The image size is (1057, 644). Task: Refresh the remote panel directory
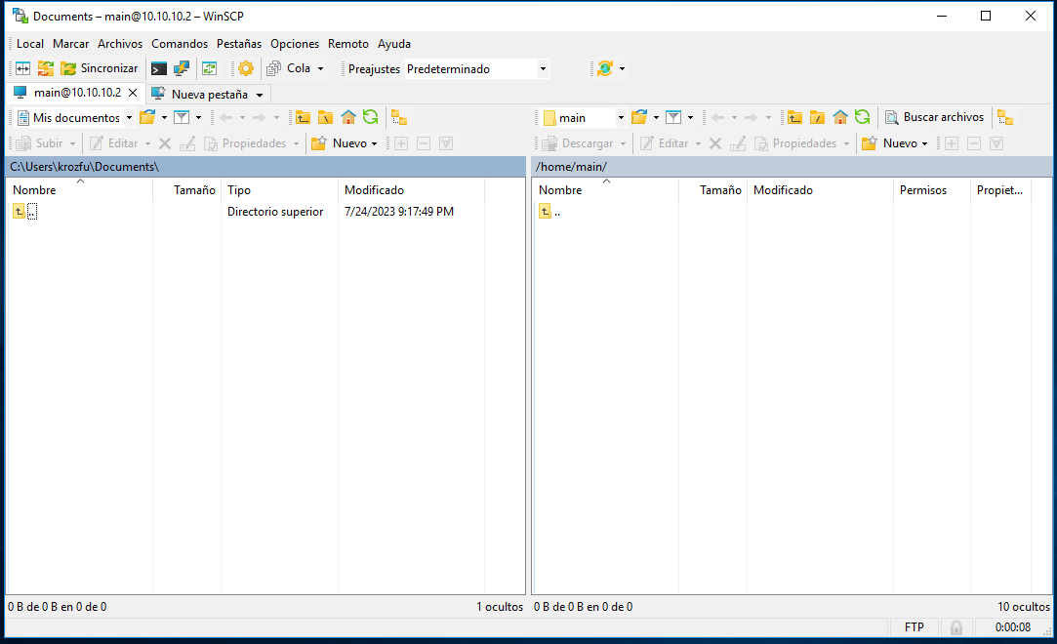tap(862, 117)
